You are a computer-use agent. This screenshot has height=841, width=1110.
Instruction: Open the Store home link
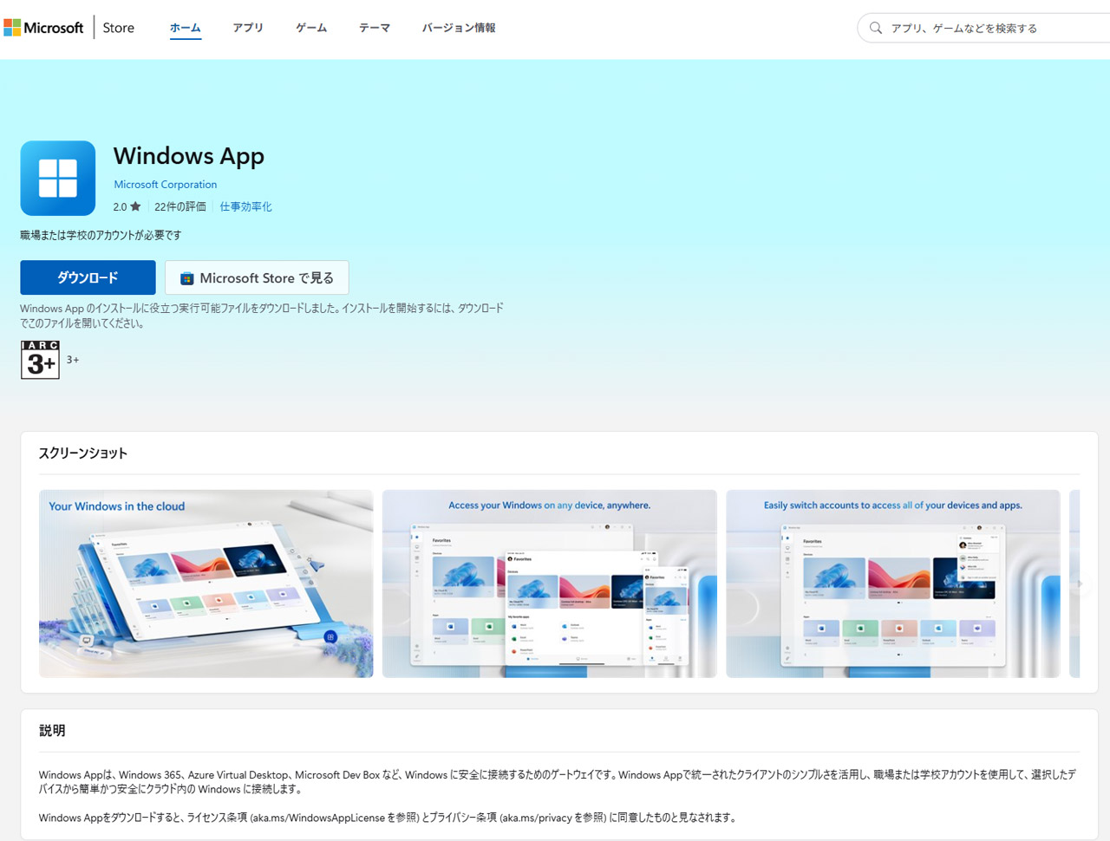pos(118,28)
